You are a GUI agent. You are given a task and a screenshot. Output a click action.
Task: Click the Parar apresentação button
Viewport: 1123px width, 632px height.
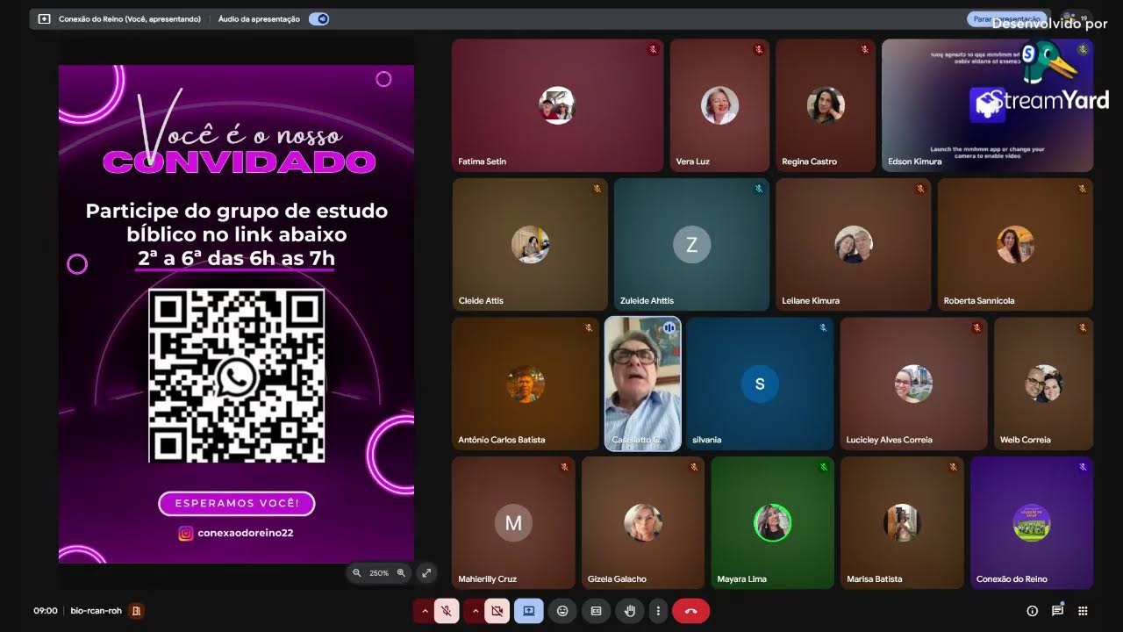(x=1005, y=18)
